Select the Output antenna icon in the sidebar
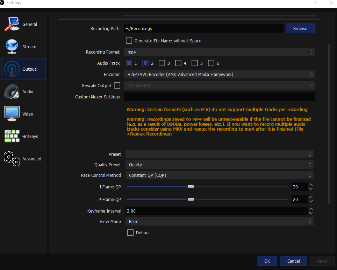337x270 pixels. [x=12, y=69]
